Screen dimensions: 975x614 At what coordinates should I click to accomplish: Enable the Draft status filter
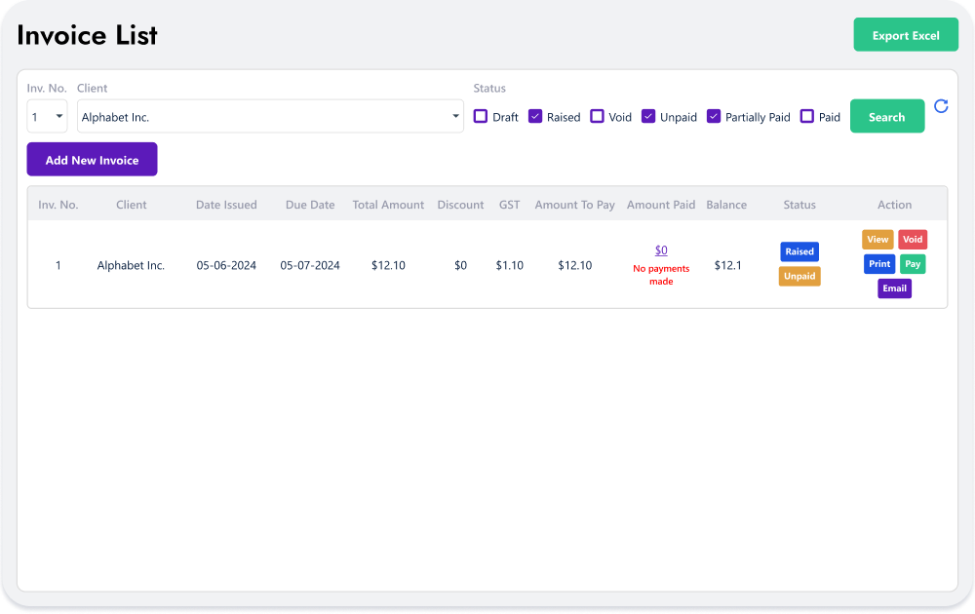click(x=480, y=116)
